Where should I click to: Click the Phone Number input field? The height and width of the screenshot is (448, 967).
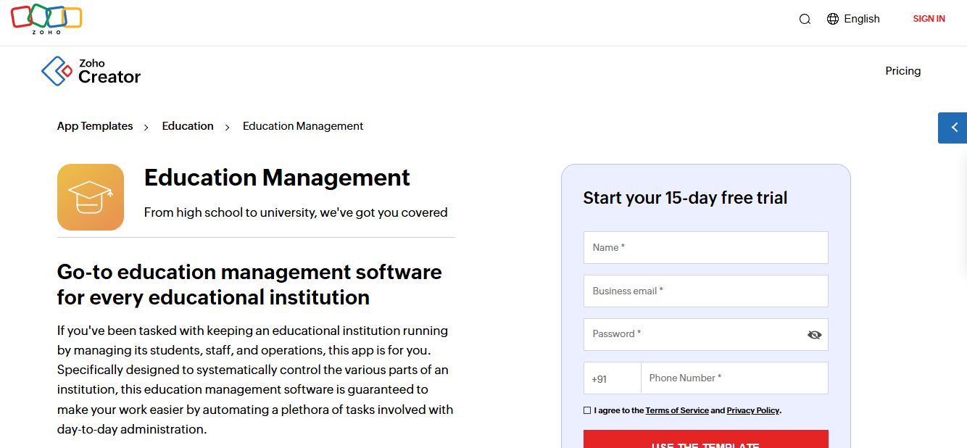[x=734, y=378]
